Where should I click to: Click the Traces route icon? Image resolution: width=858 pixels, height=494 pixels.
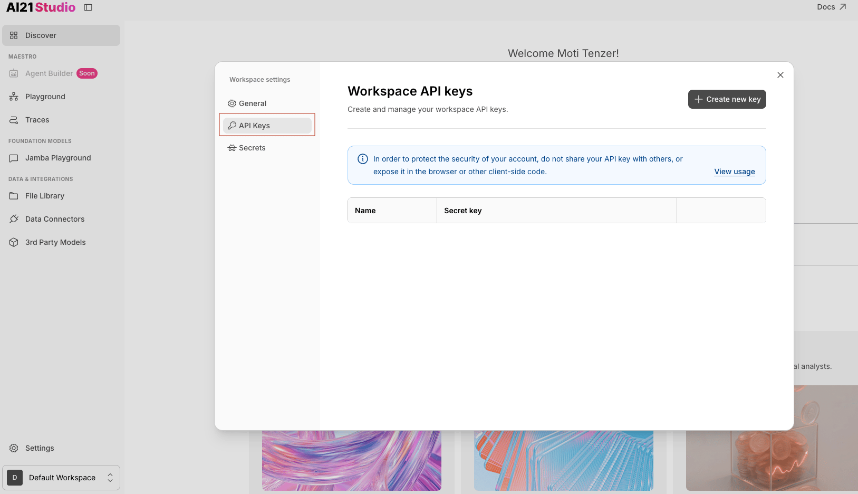coord(14,120)
